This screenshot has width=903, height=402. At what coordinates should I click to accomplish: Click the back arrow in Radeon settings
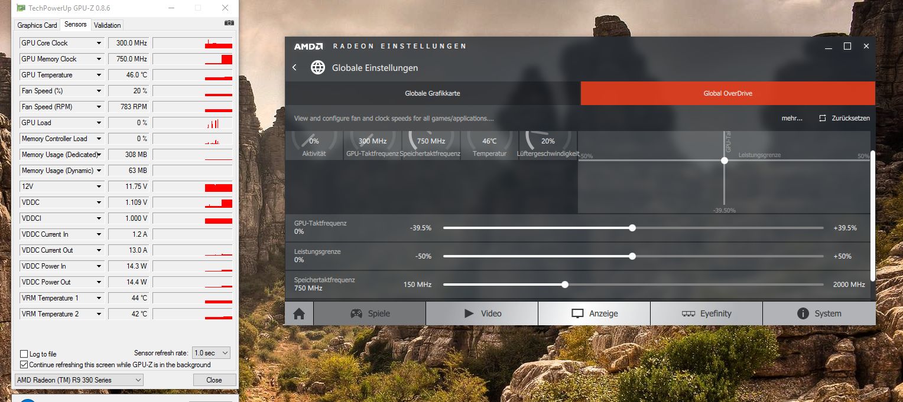[x=294, y=67]
